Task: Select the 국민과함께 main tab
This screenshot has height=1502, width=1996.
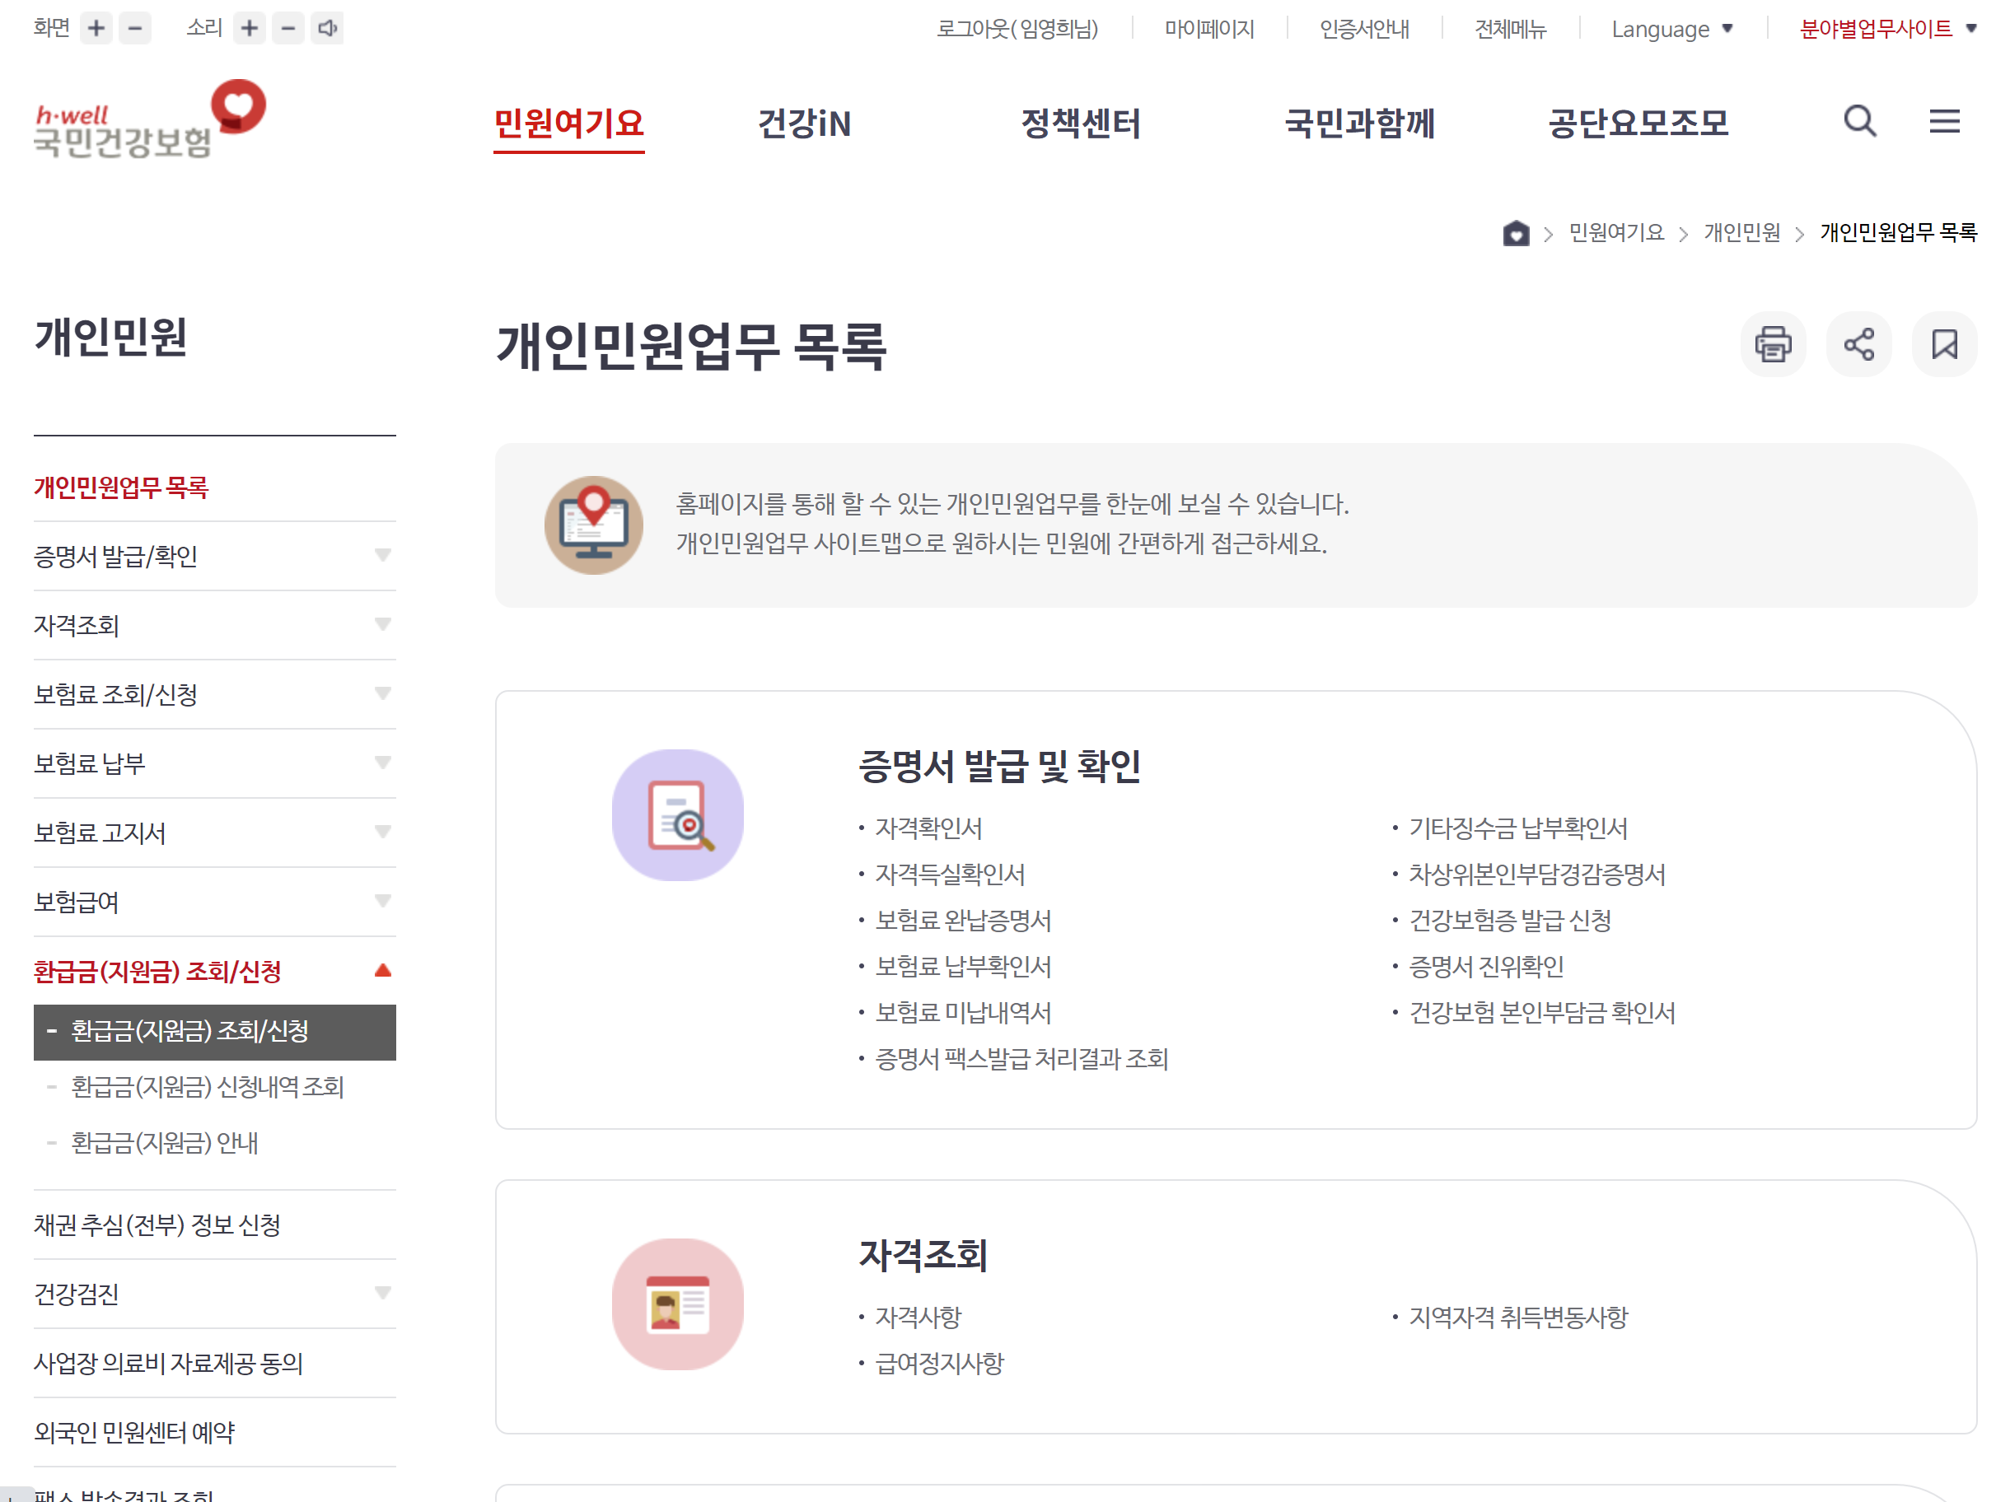Action: [x=1360, y=124]
